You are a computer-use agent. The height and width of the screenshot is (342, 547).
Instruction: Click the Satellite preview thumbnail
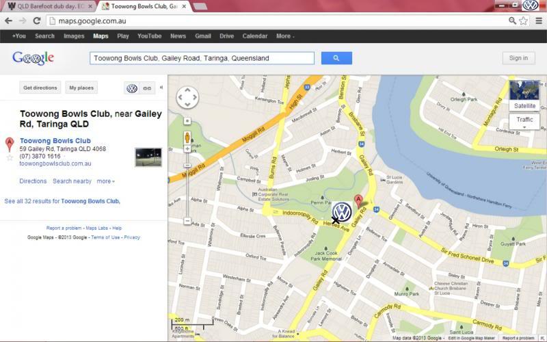click(x=524, y=91)
